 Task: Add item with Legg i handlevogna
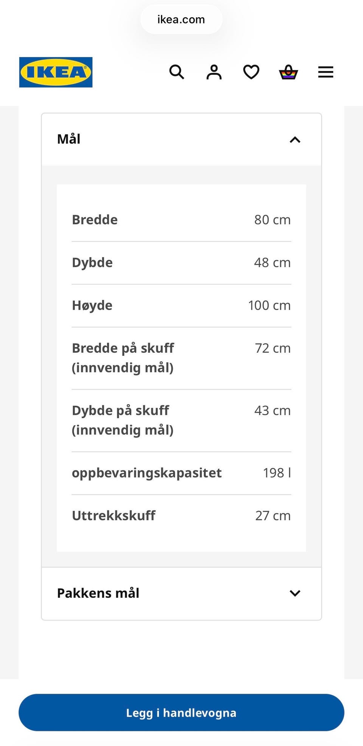pos(181,712)
